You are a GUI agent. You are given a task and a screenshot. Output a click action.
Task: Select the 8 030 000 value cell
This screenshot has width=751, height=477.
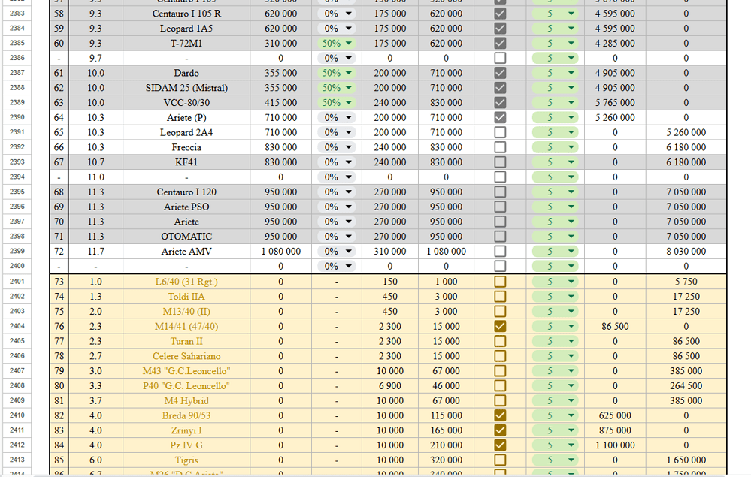coord(686,252)
